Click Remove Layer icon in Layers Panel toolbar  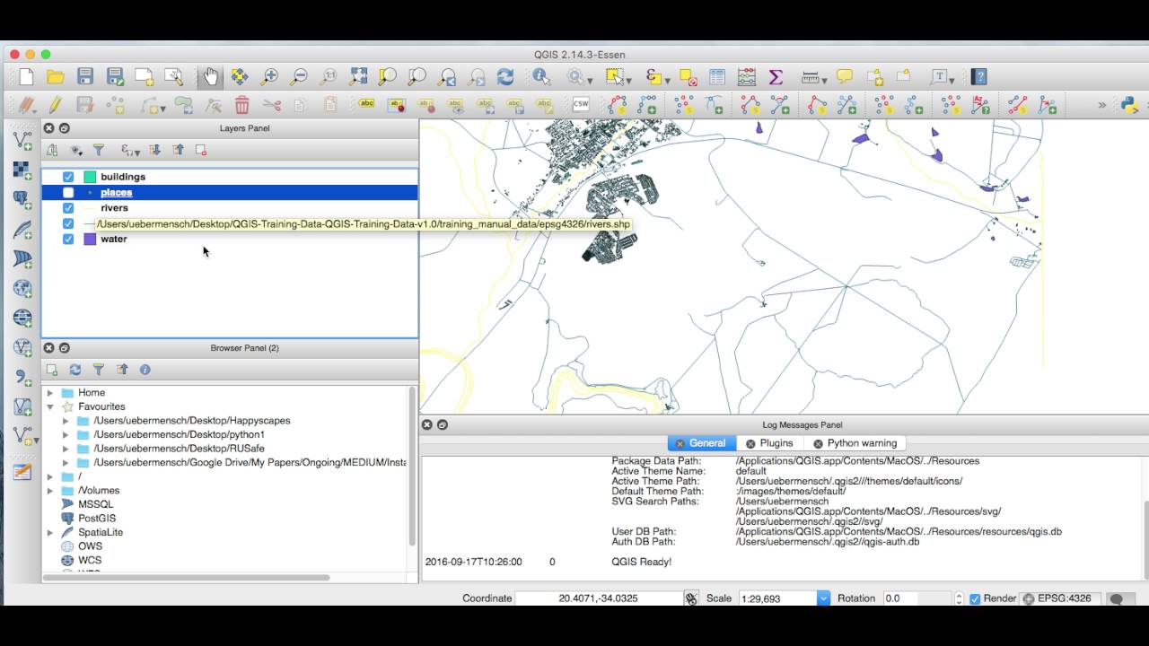point(201,150)
